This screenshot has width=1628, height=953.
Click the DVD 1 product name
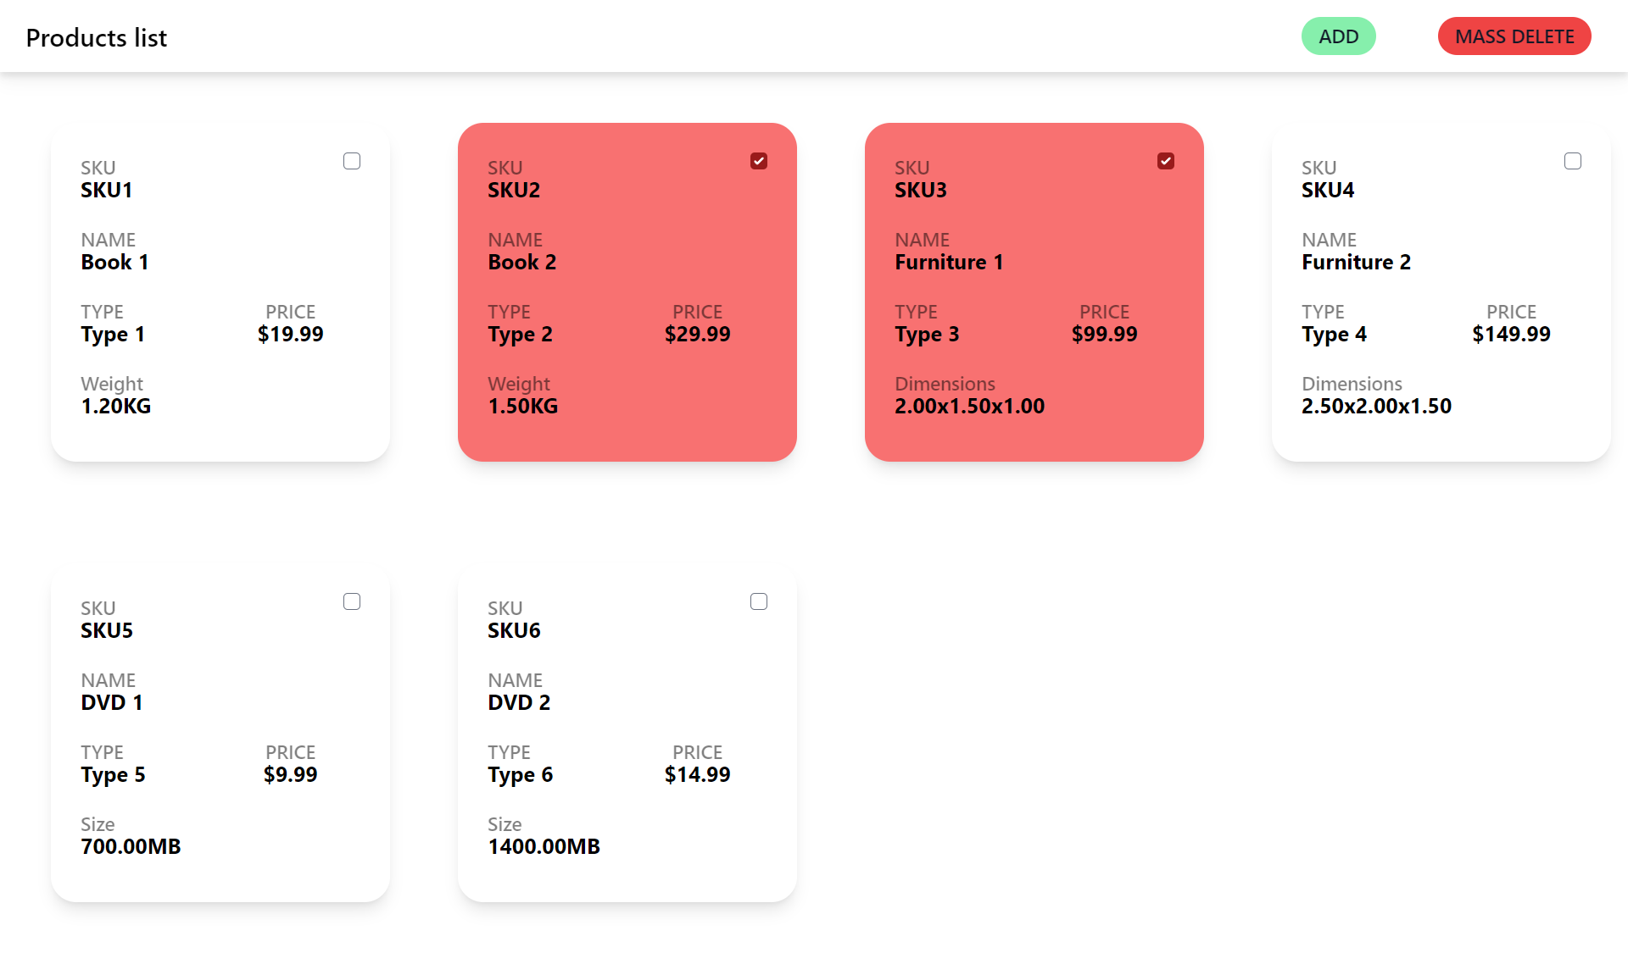pos(112,703)
